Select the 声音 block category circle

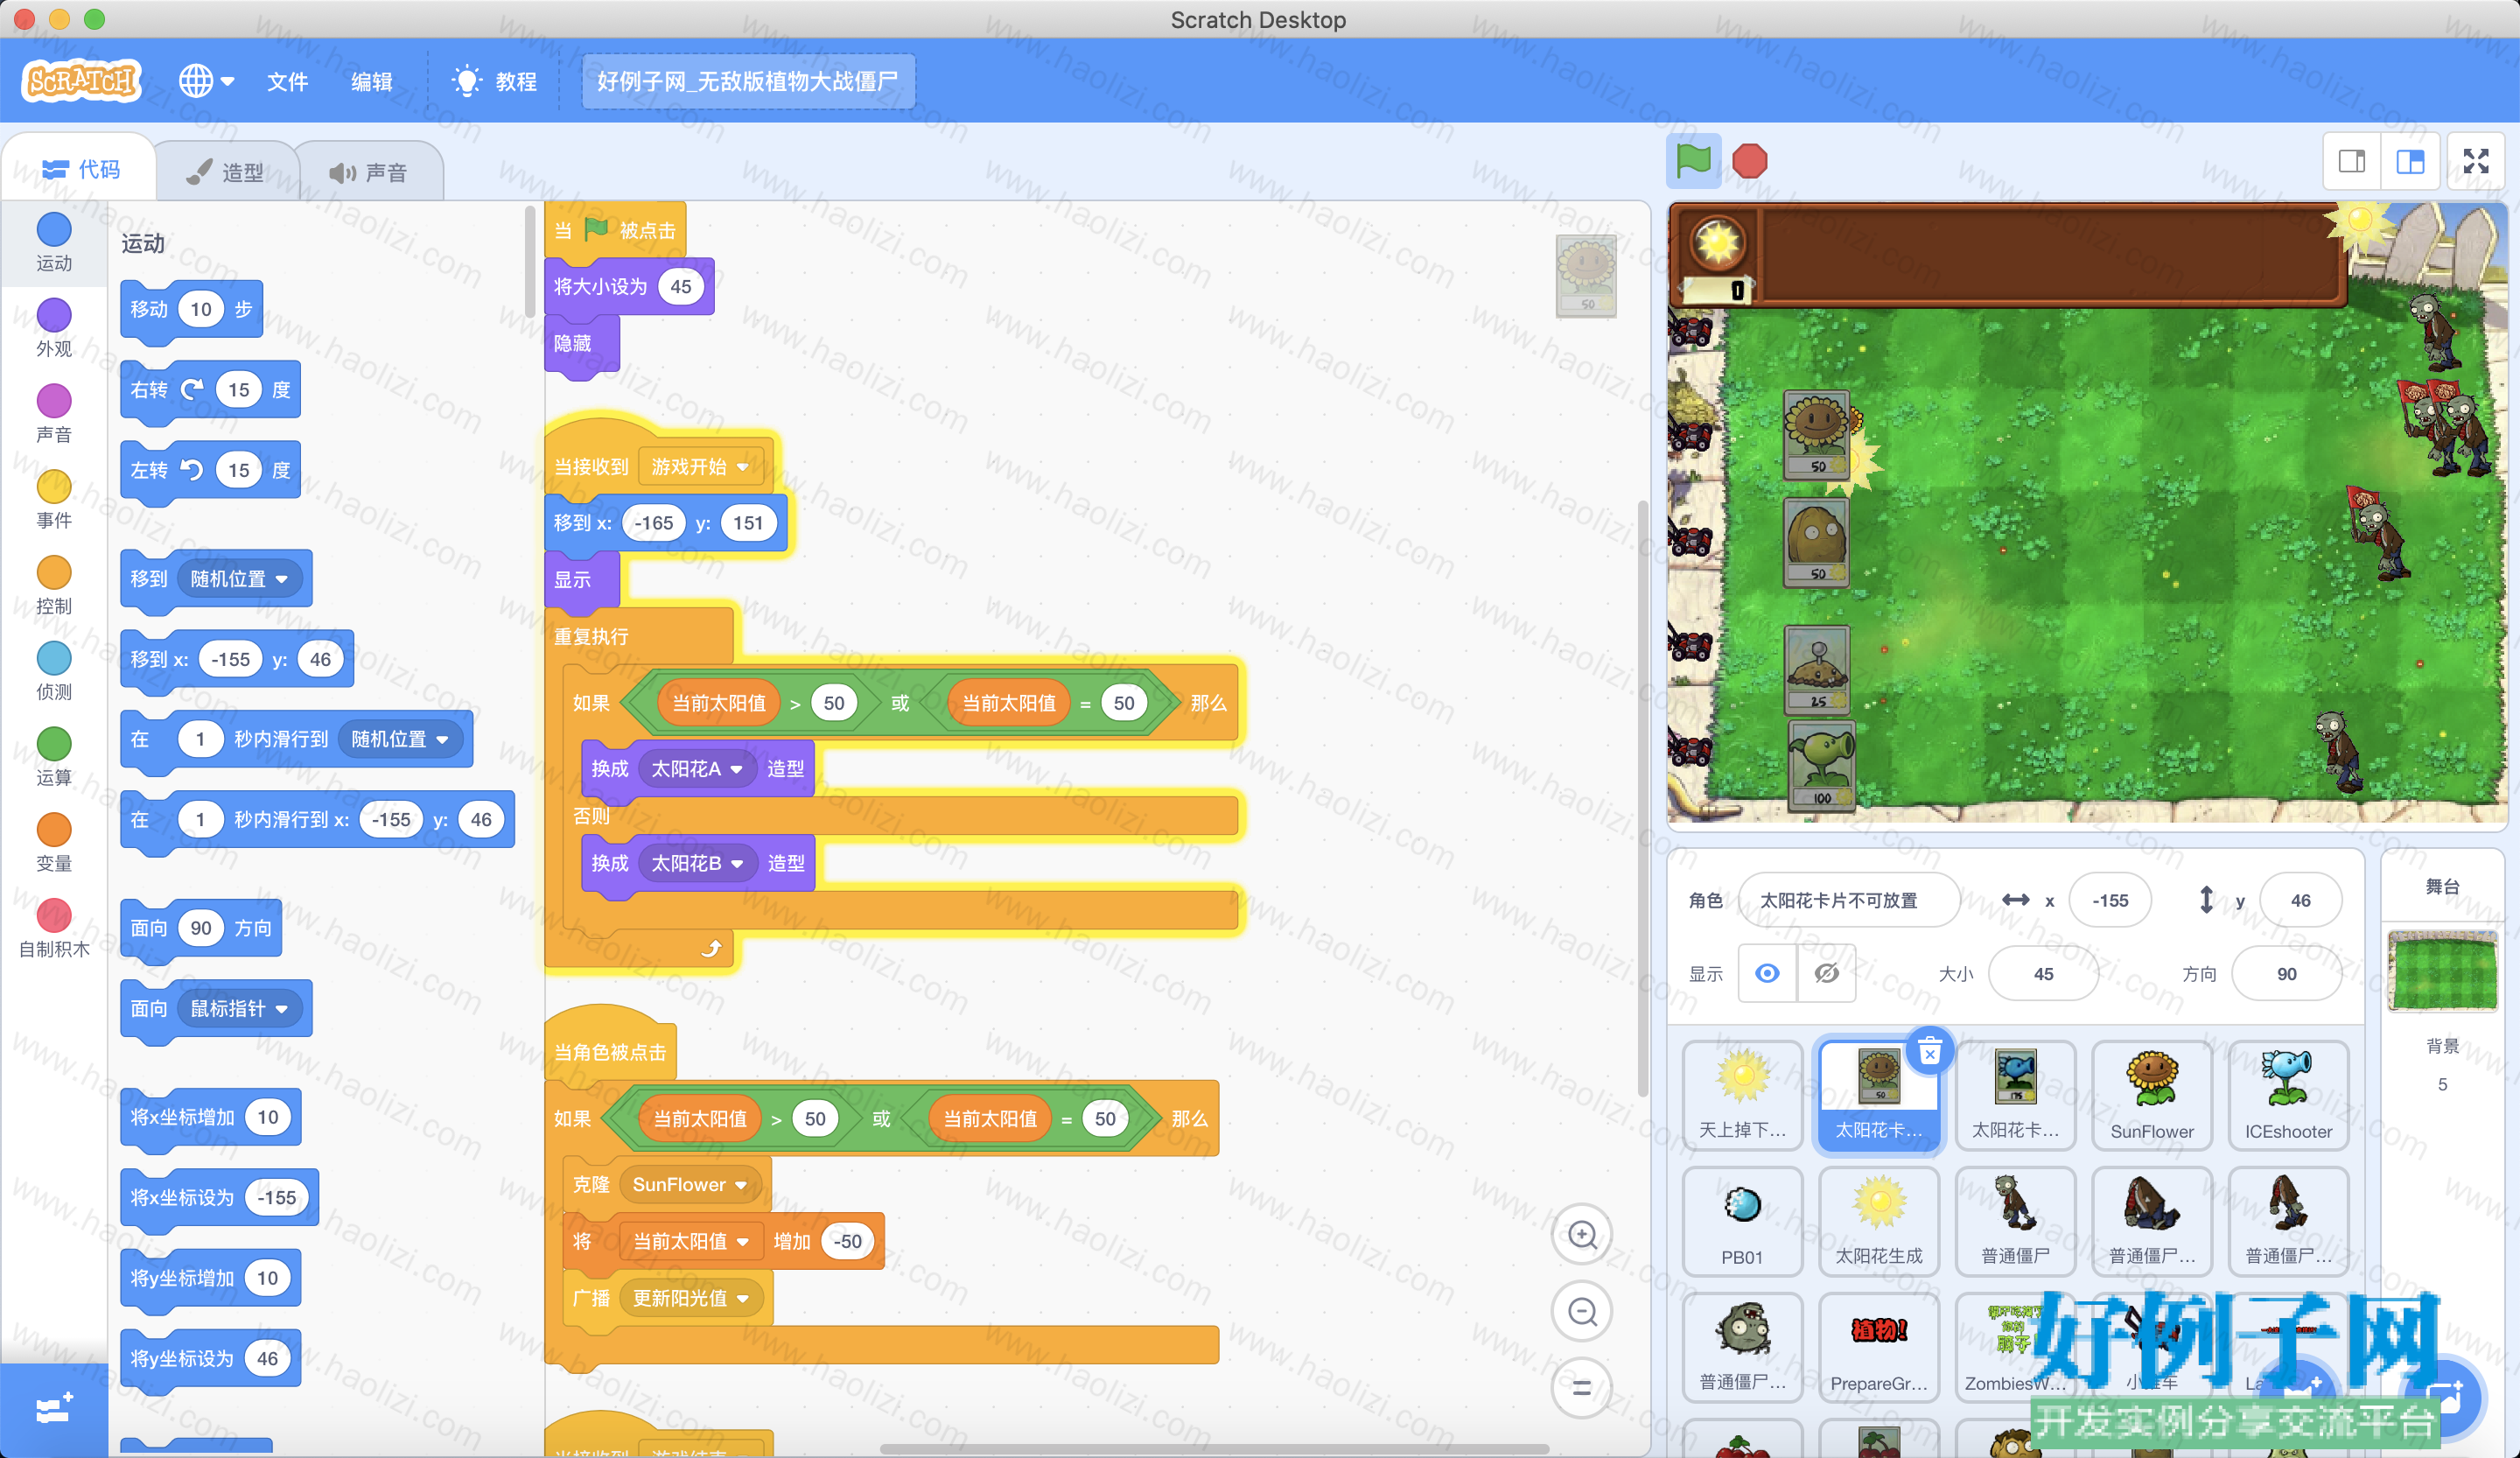tap(54, 401)
